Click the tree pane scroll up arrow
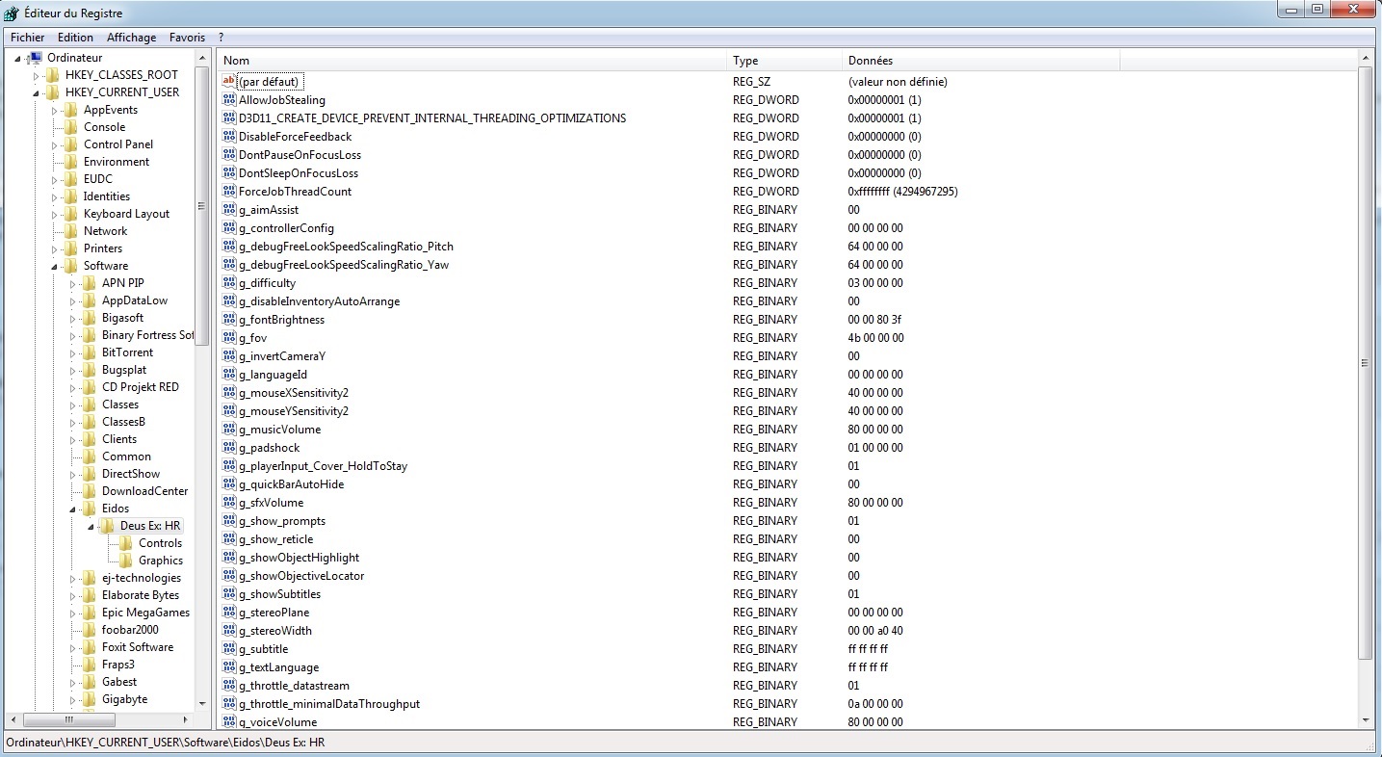This screenshot has width=1382, height=757. tap(202, 60)
